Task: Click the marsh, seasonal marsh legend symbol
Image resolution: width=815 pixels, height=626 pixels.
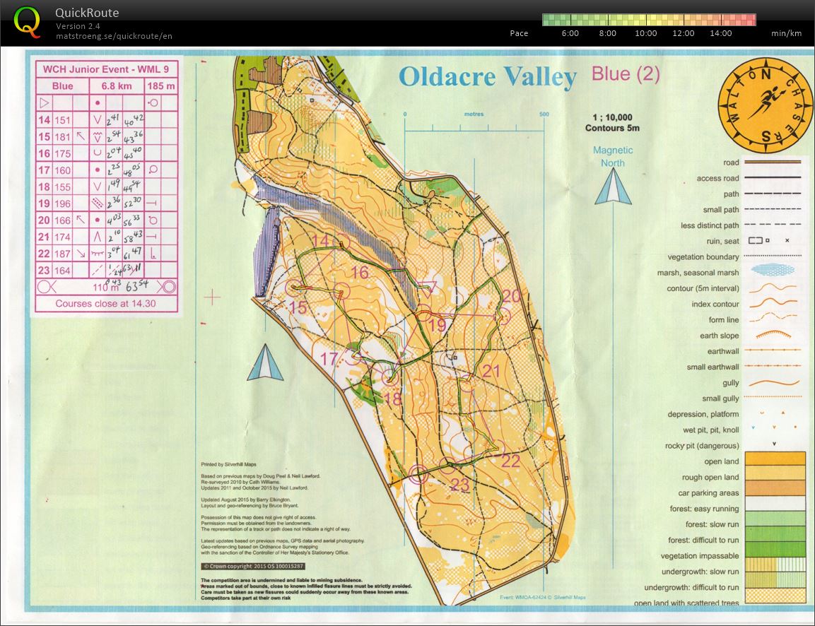Action: click(x=773, y=270)
